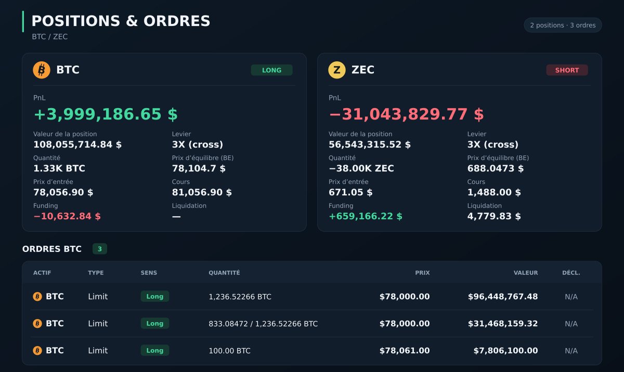Click the DÉCL. column header
Image resolution: width=624 pixels, height=372 pixels.
click(571, 273)
